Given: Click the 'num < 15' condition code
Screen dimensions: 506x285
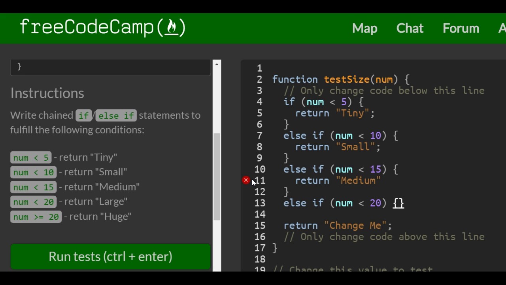Looking at the screenshot, I should 33,187.
